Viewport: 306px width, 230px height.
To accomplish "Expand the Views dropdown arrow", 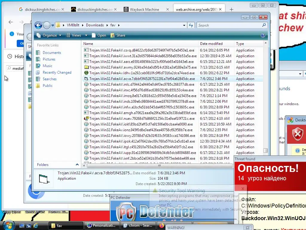I will pos(86,35).
